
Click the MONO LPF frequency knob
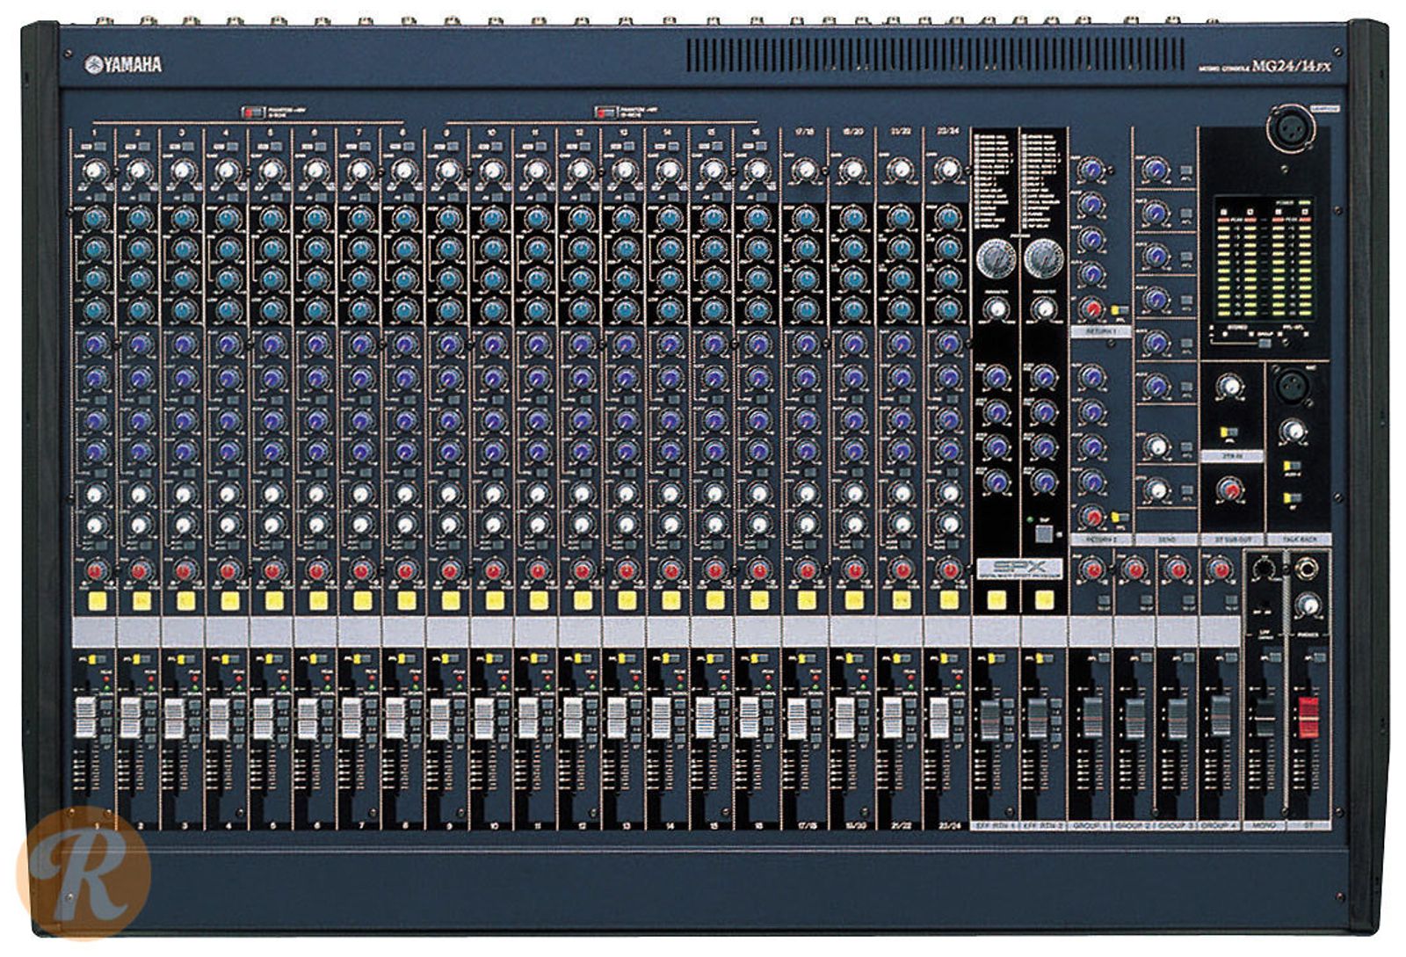point(1265,569)
